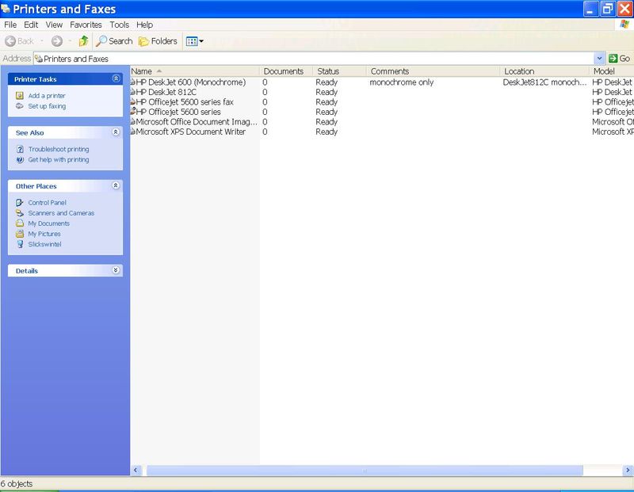Sort by the Comments column header

pos(433,71)
